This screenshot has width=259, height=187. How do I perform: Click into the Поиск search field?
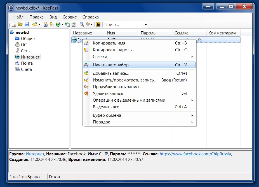123,25
